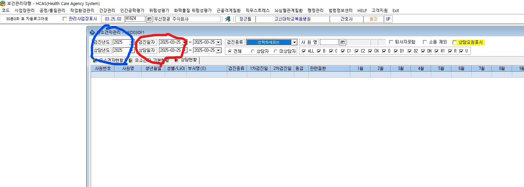Click the employee name search icon
524x187 pixels.
click(x=343, y=42)
